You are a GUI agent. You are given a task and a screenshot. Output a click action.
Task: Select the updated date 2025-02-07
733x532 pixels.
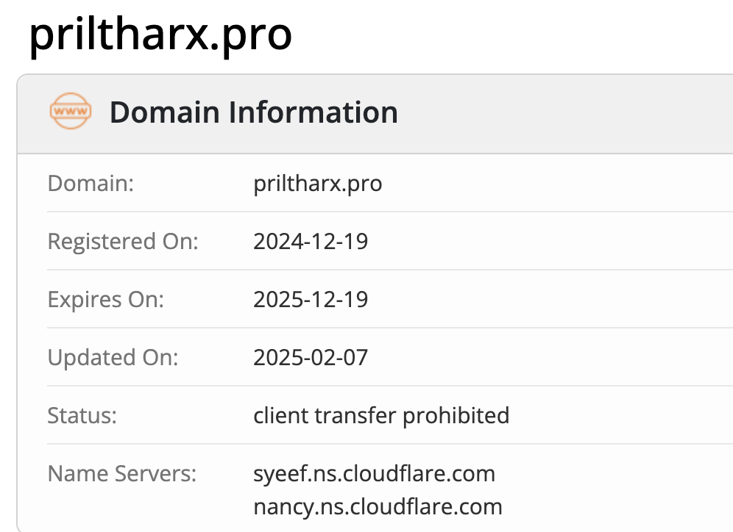pos(311,357)
